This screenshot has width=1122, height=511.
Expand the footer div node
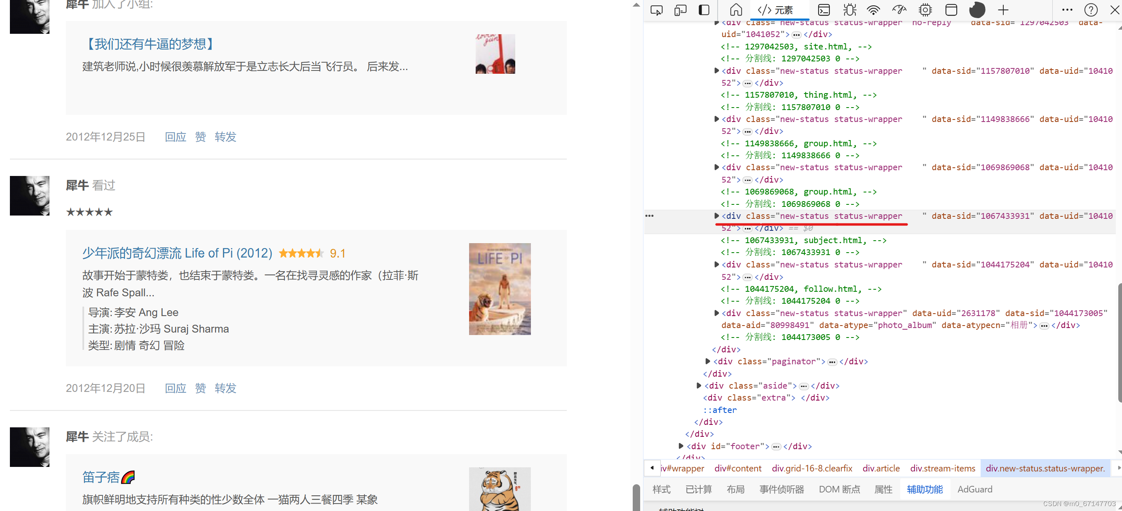coord(681,445)
